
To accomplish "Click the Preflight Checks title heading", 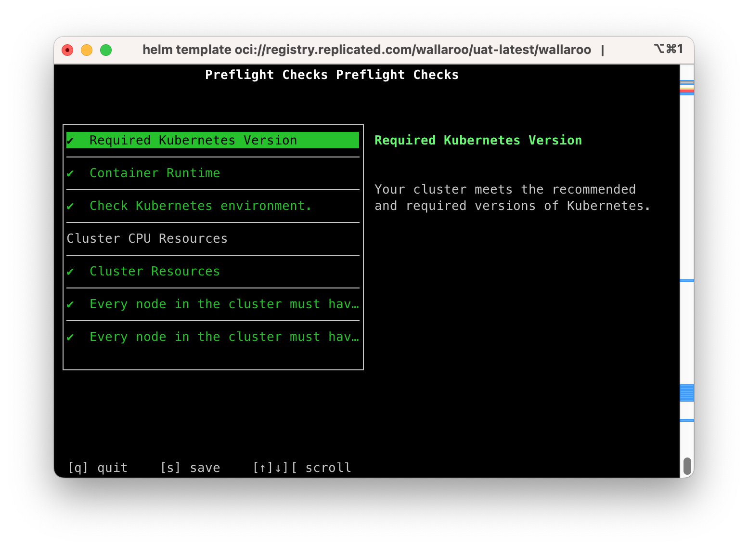I will 332,75.
